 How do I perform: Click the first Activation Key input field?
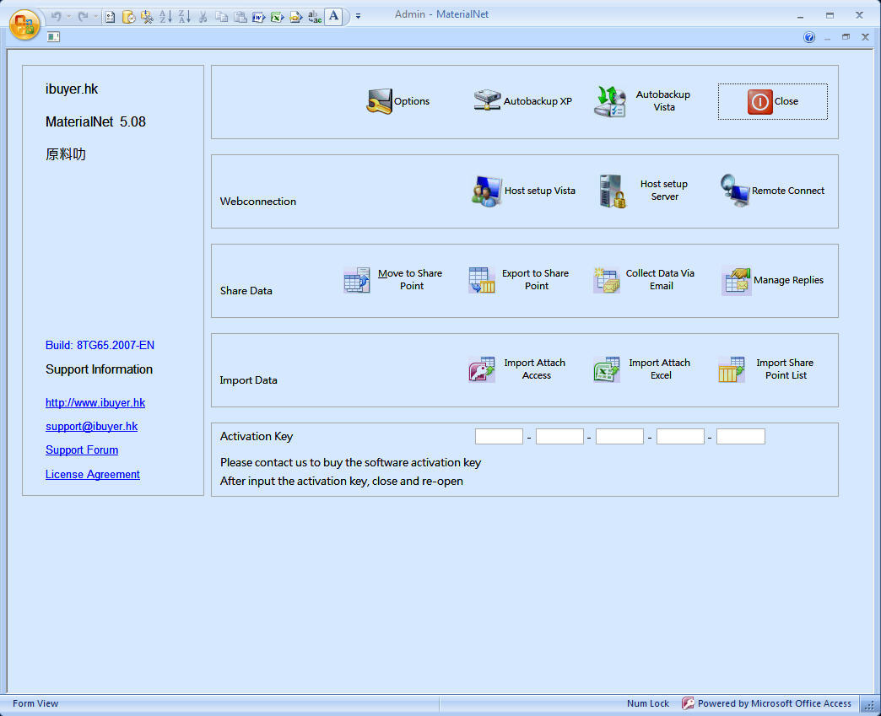(499, 436)
